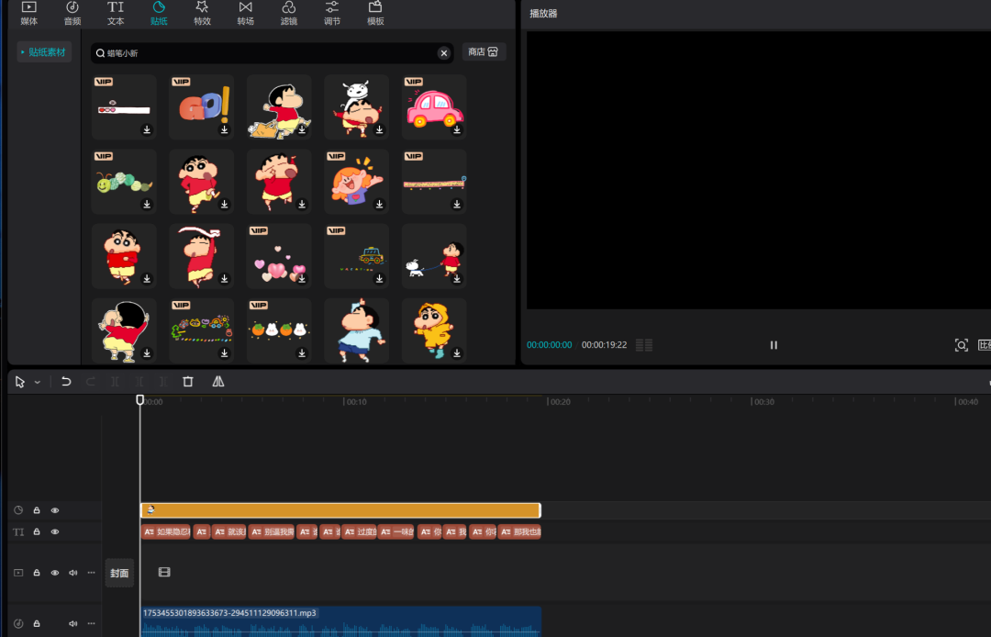Select the 过度 subtitle clip

point(359,532)
